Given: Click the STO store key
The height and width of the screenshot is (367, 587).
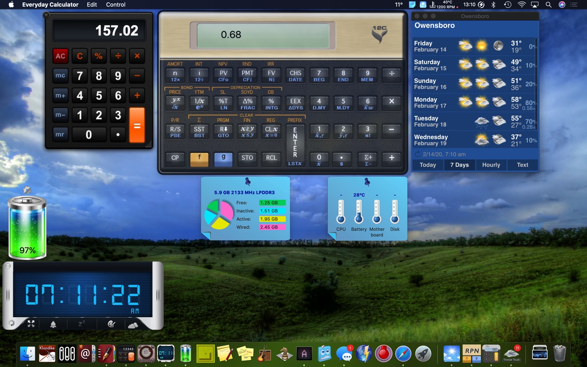Looking at the screenshot, I should pos(247,159).
